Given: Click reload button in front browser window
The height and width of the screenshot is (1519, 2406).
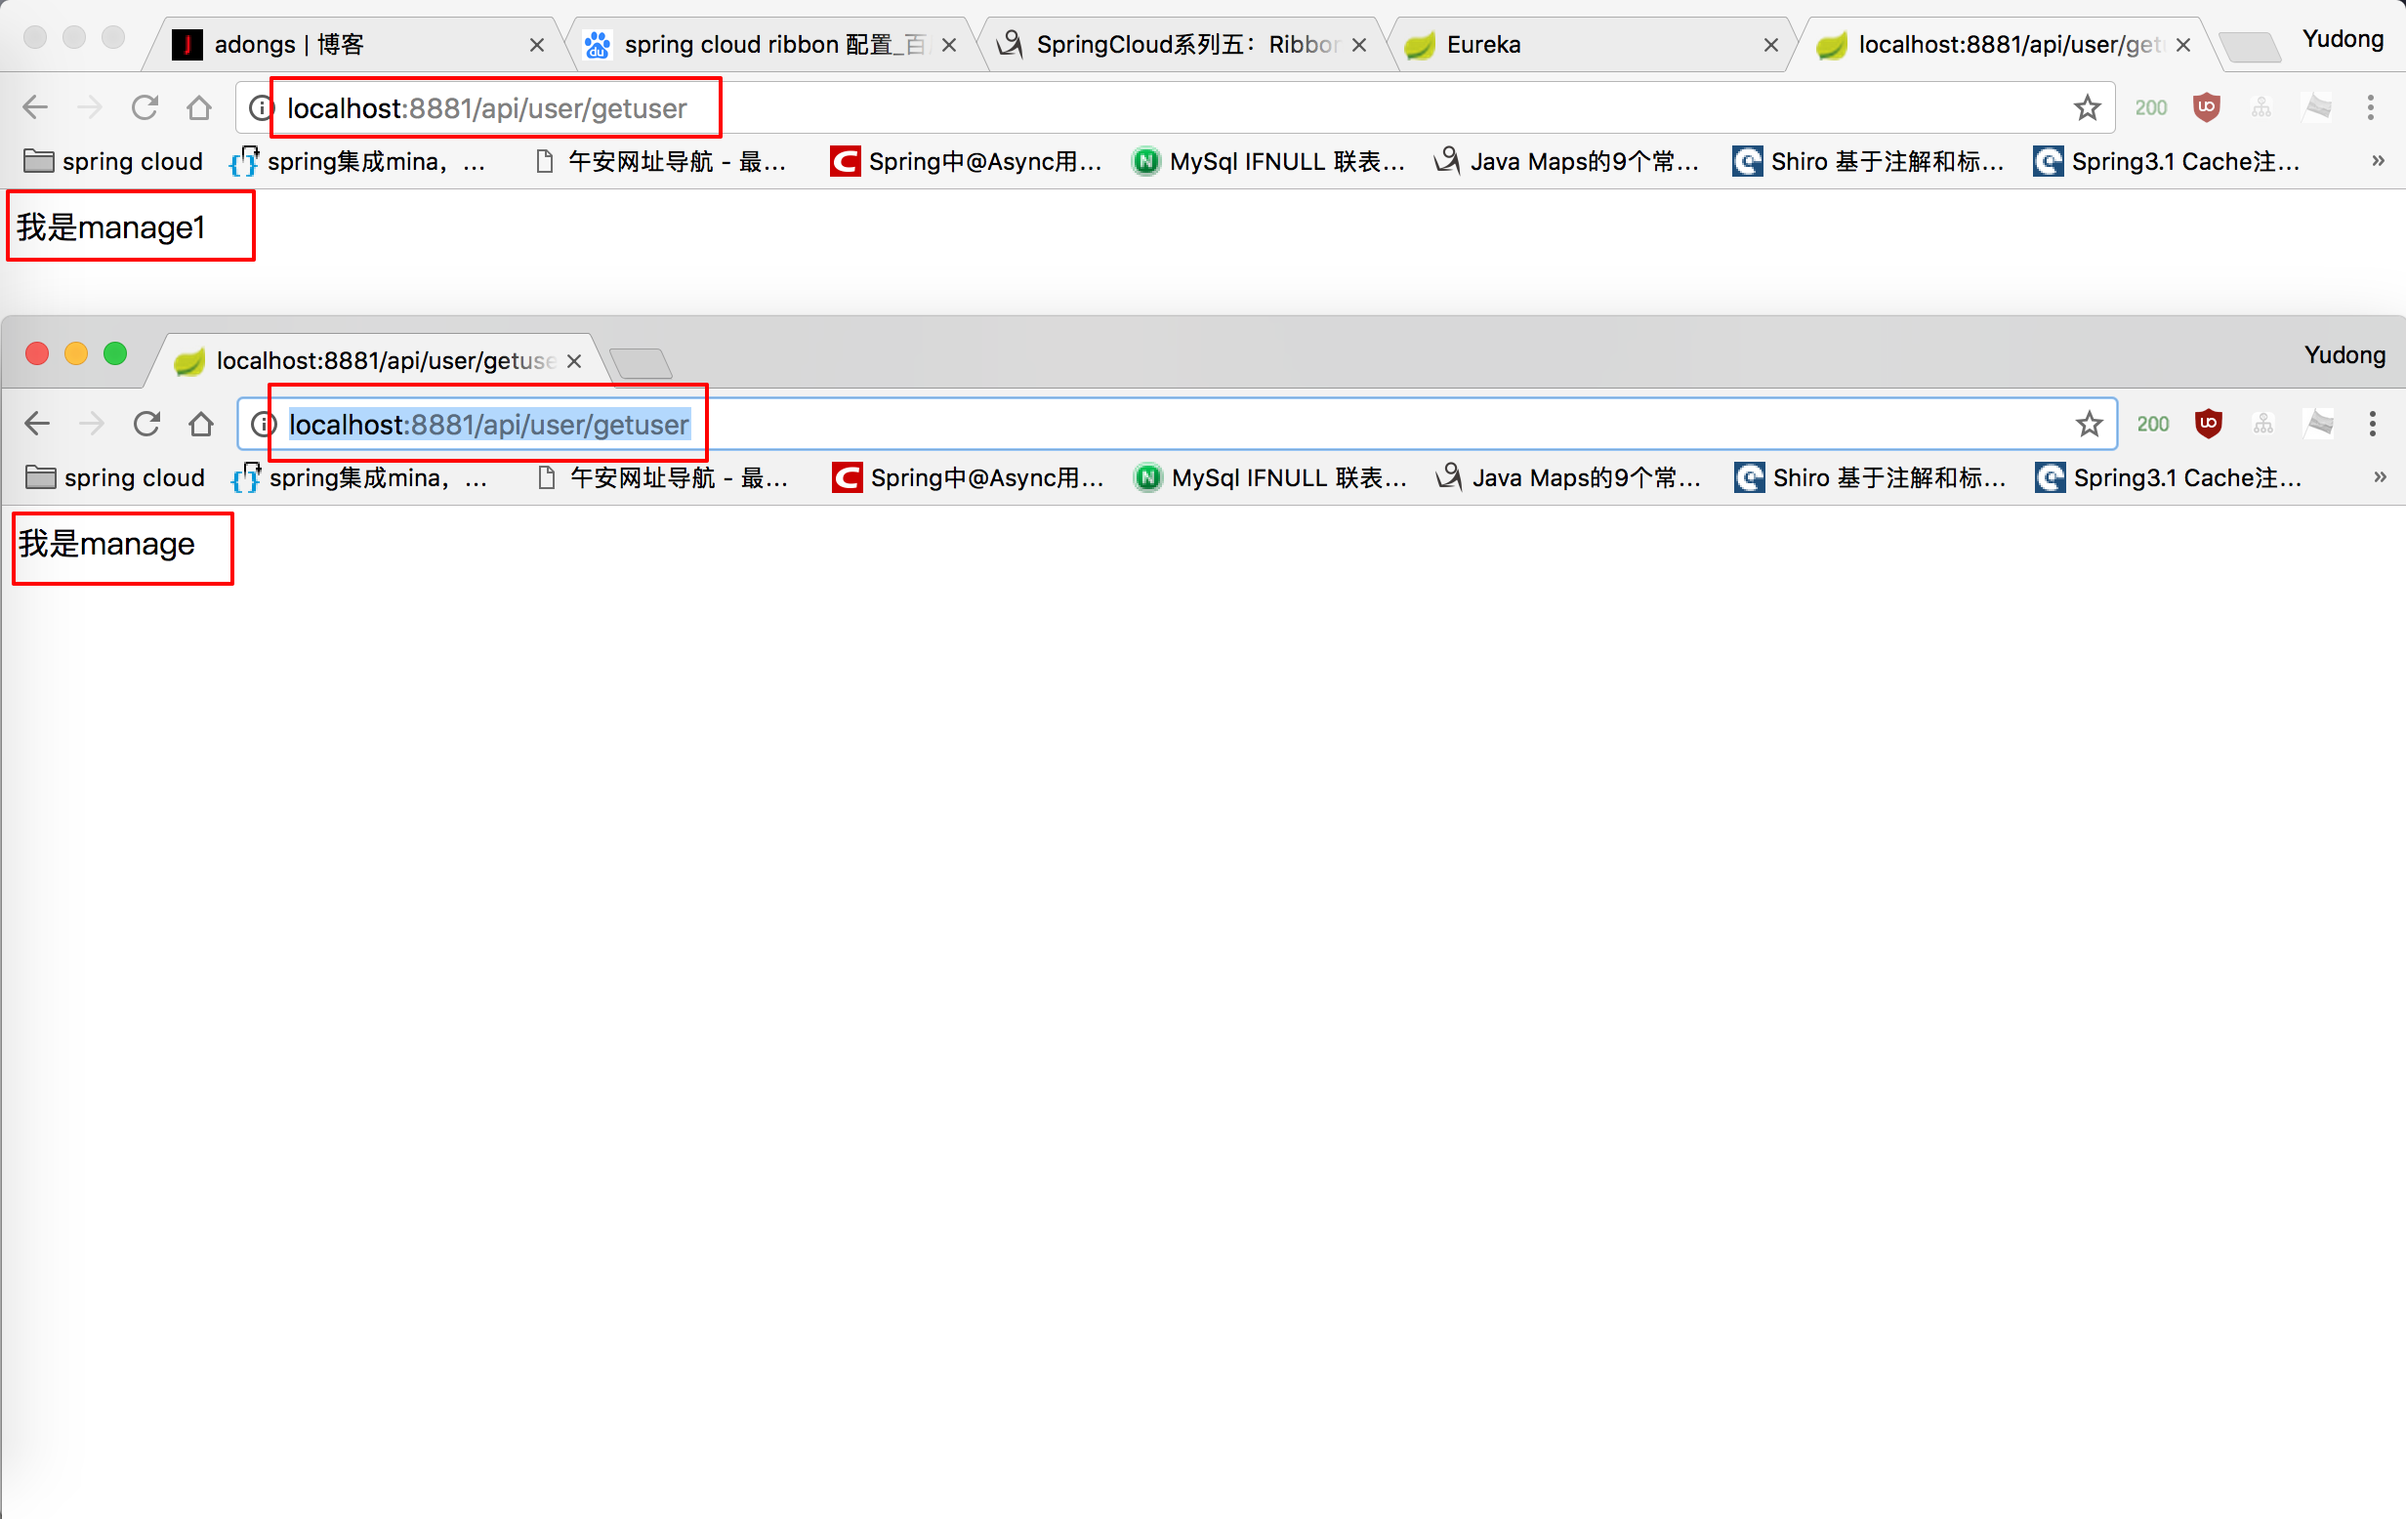Looking at the screenshot, I should pyautogui.click(x=146, y=425).
